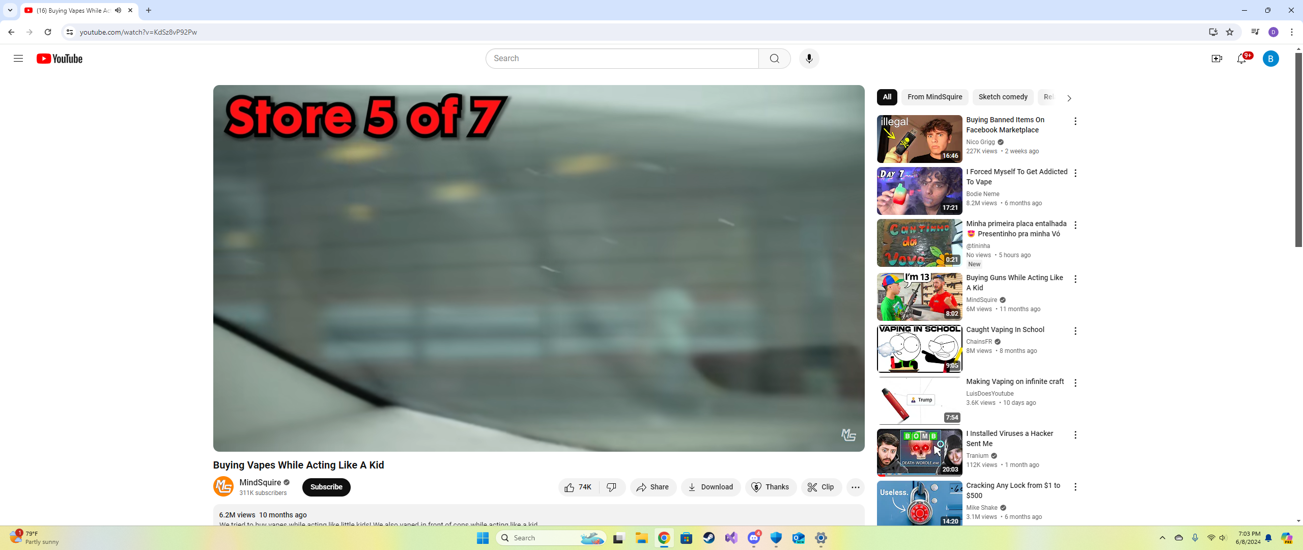Open Buying Guns While Acting Like A Kid thumbnail

919,297
